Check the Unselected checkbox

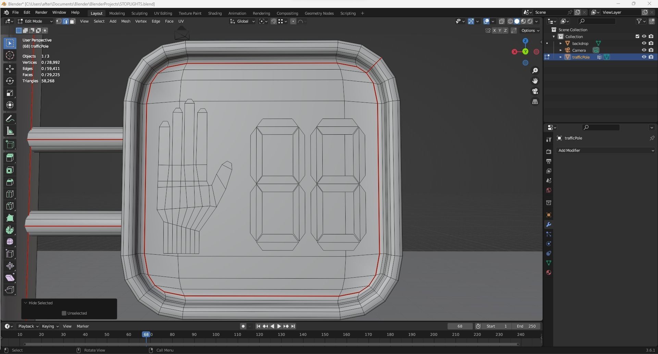(x=64, y=313)
